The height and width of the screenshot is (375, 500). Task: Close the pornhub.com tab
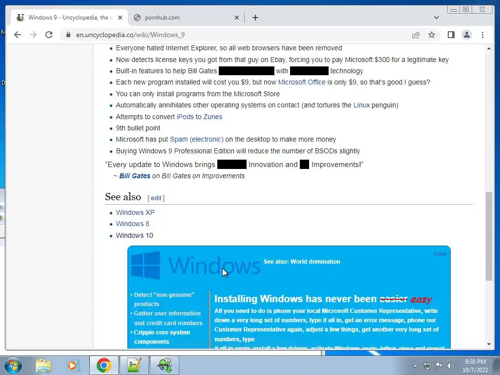[237, 18]
